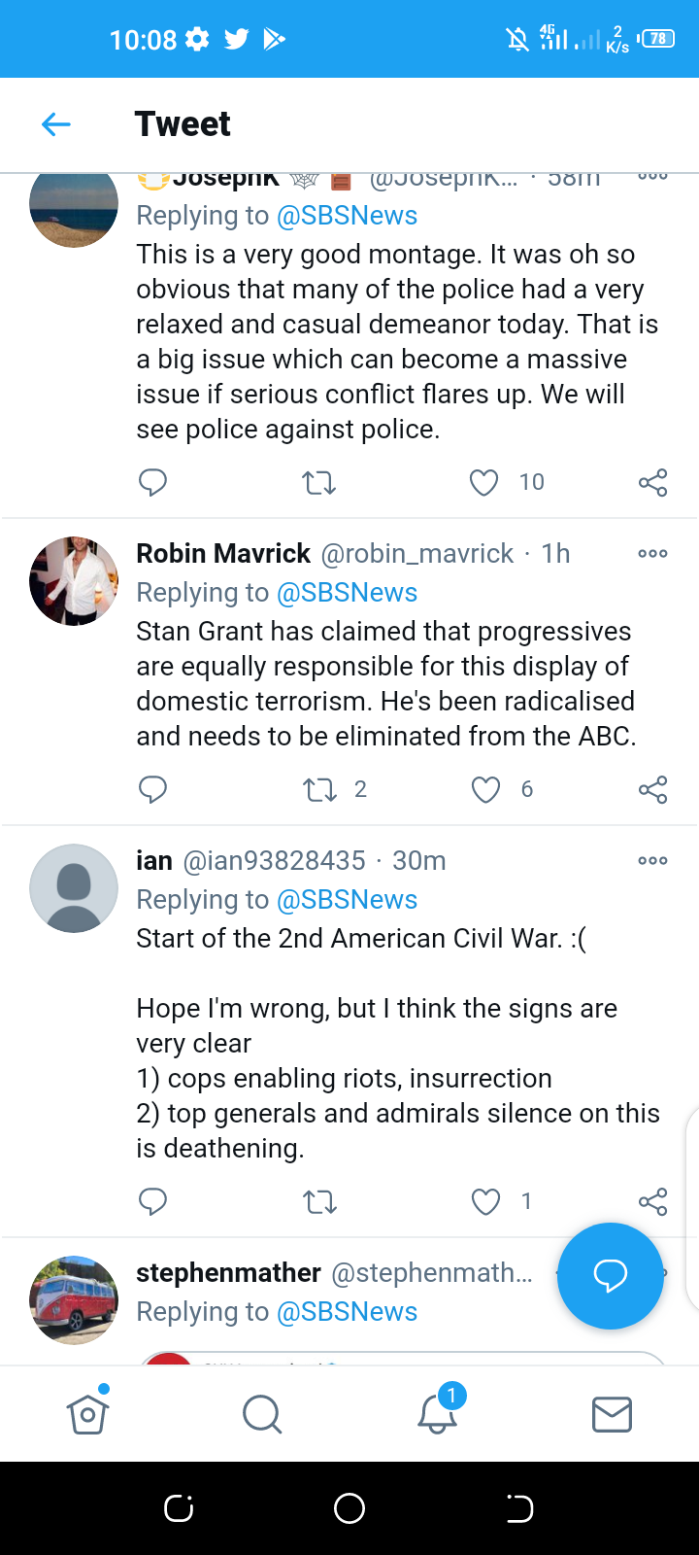Like the tweet by ian
The image size is (699, 1555).
pos(485,1202)
